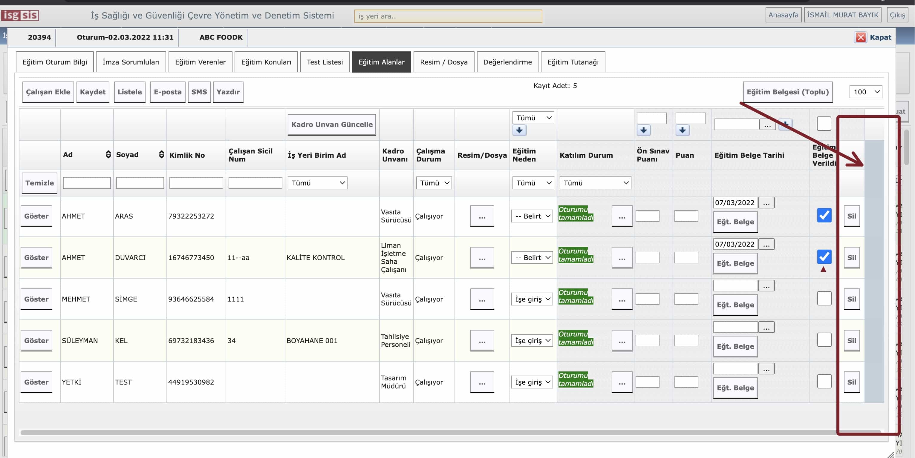Open Katılım Durum Tümü filter dropdown
915x458 pixels.
coord(595,183)
